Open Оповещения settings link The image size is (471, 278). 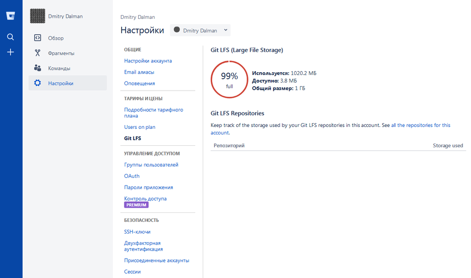point(140,84)
